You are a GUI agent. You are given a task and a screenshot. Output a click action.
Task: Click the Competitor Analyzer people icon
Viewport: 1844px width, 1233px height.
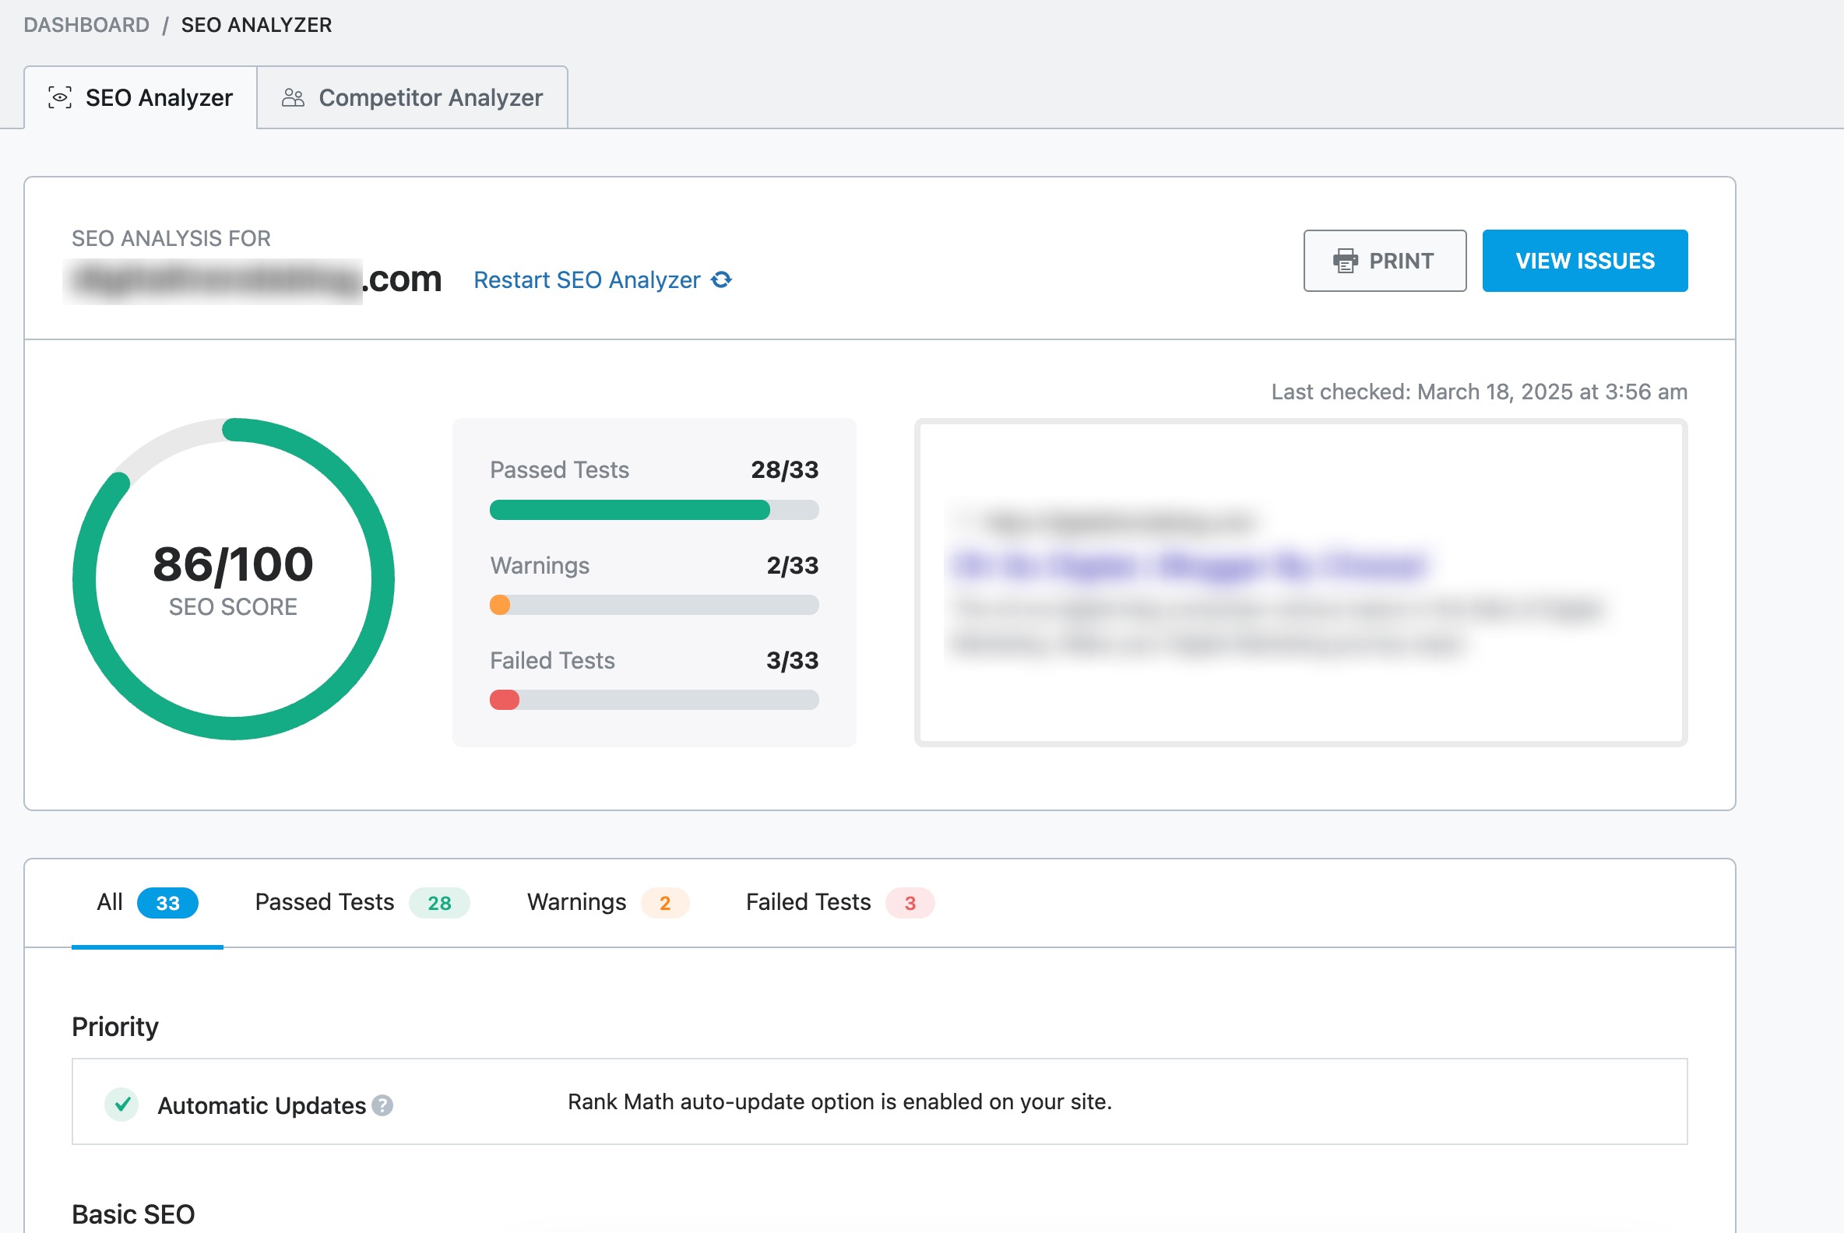[x=293, y=97]
